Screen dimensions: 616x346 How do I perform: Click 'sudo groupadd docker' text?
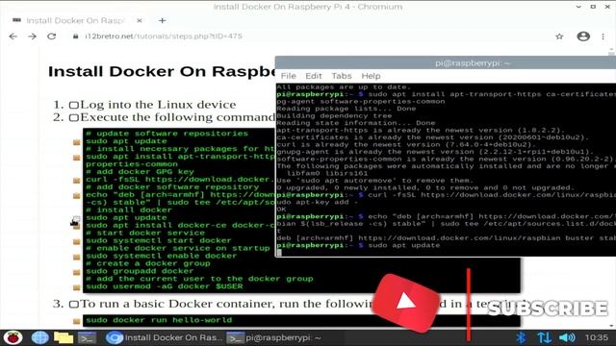coord(140,271)
